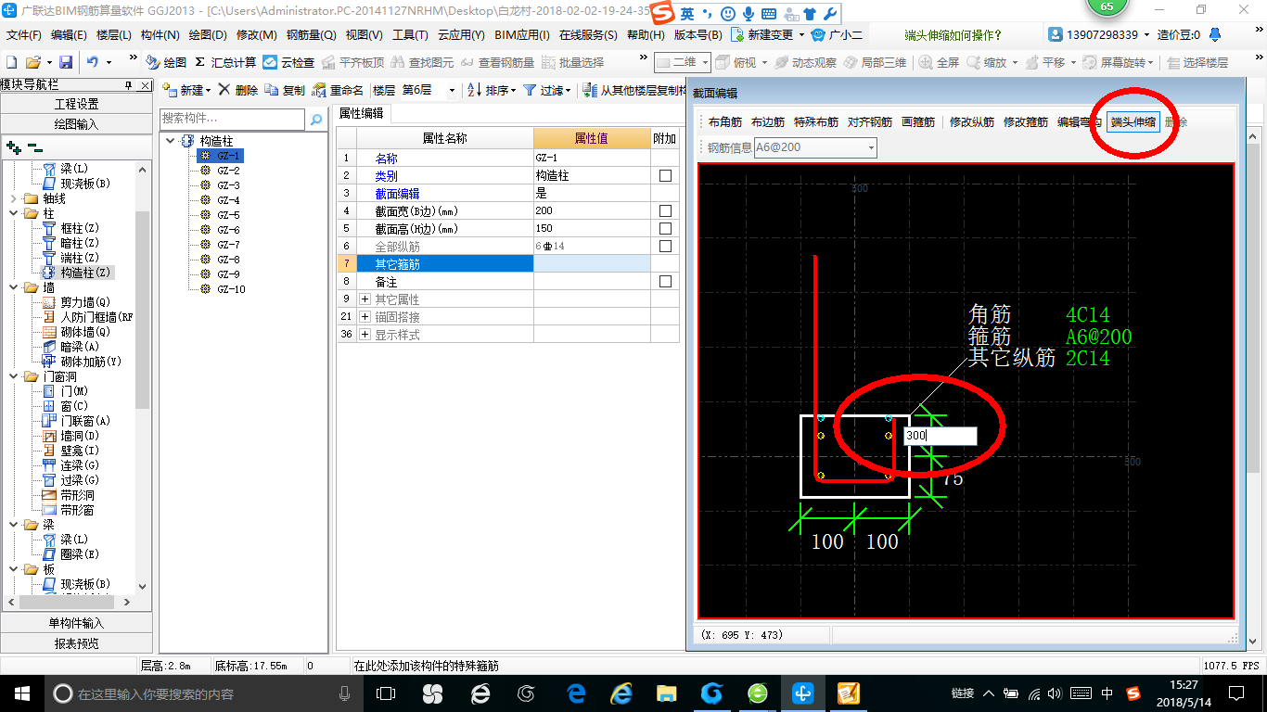1267x712 pixels.
Task: Start the 云检查 cloud check
Action: [x=288, y=62]
